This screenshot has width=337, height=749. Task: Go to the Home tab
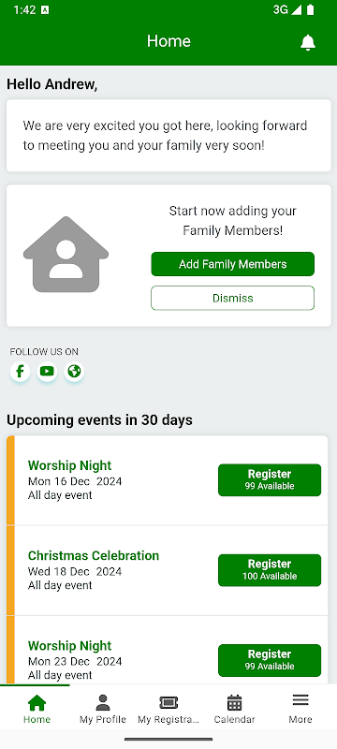[37, 710]
